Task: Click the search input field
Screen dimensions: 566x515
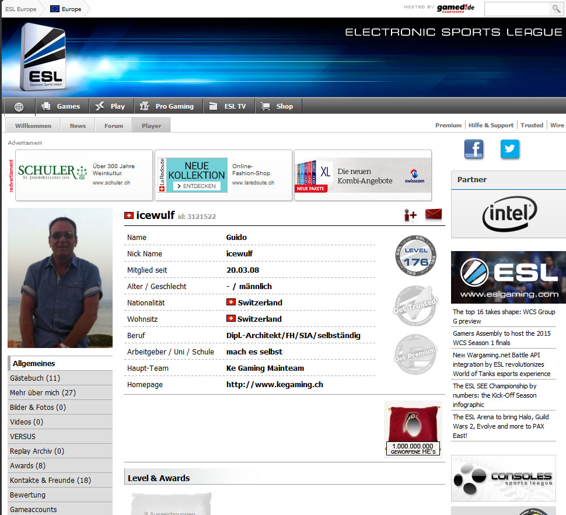Action: point(517,9)
